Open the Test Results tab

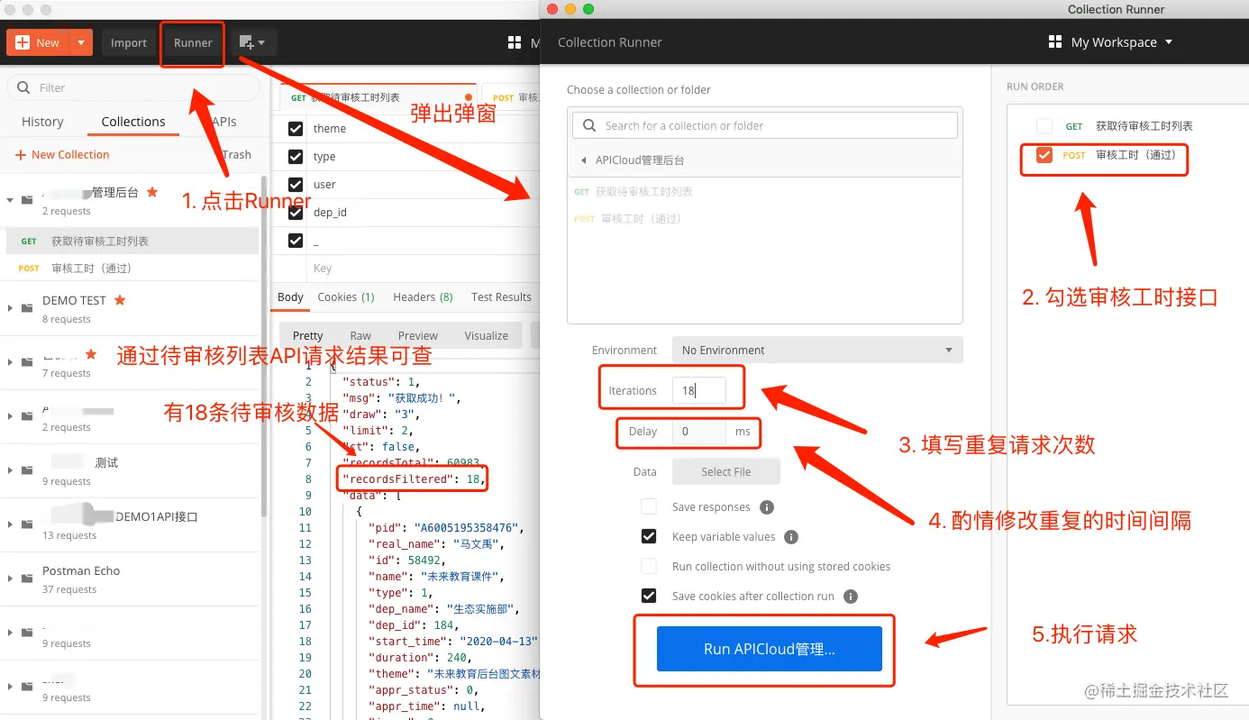(501, 297)
